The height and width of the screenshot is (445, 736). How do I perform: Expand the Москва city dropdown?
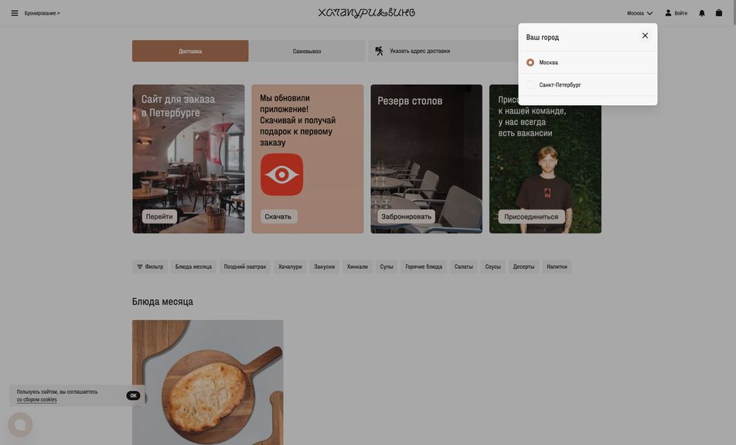[640, 13]
